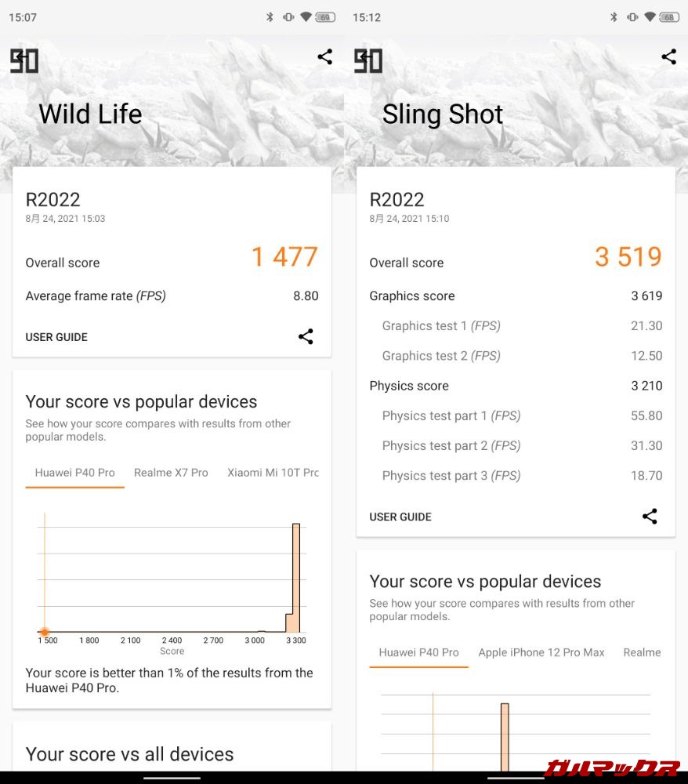Select Xiaomi Mi 10T Pro comparison tab
688x784 pixels.
pos(273,473)
